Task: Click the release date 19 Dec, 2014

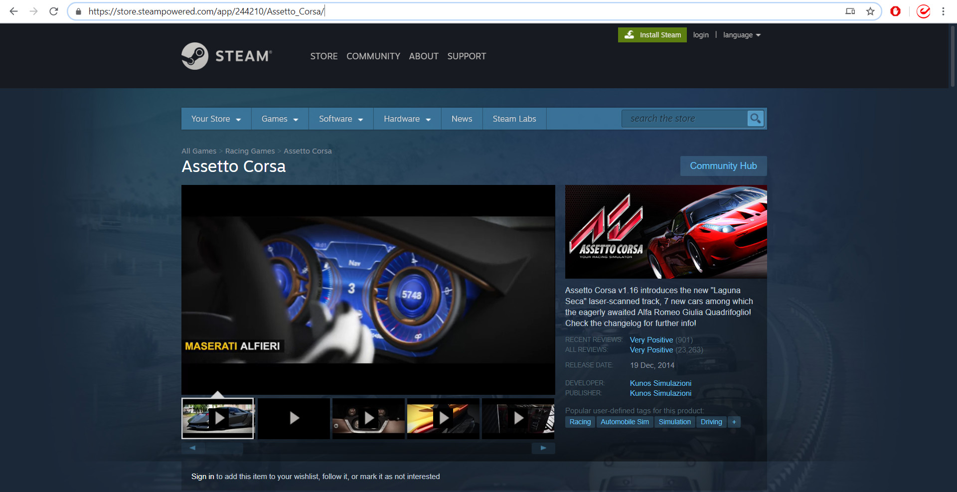Action: [x=652, y=365]
